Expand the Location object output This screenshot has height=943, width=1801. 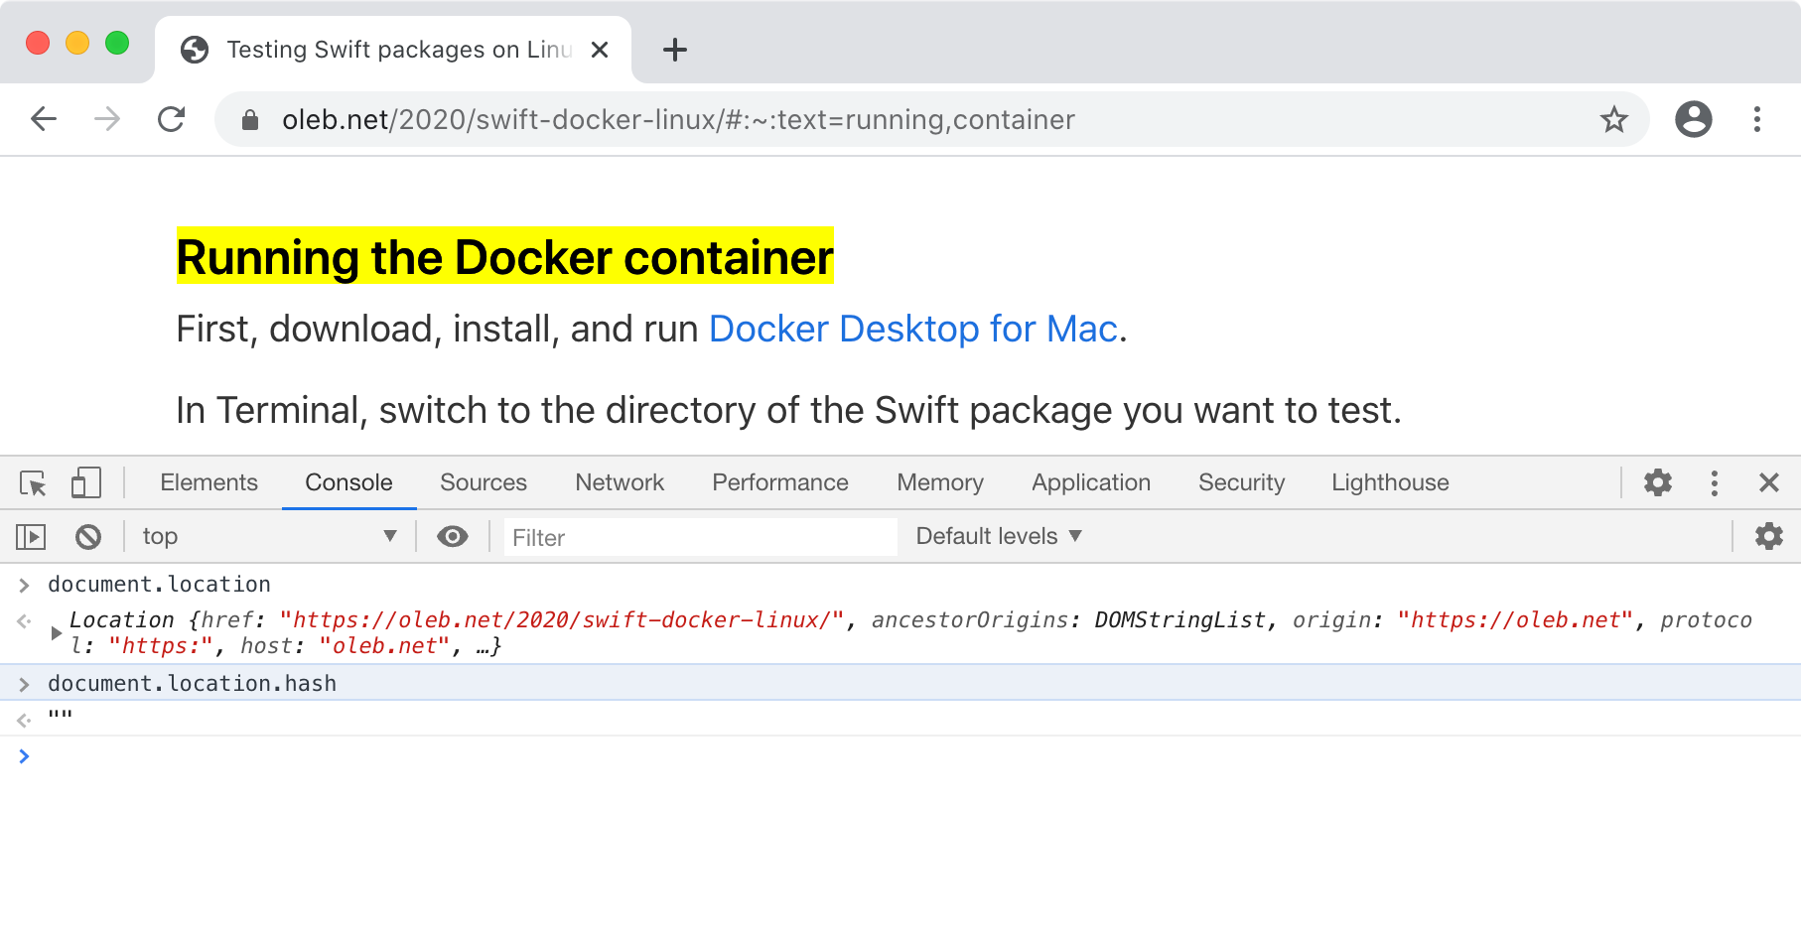57,632
